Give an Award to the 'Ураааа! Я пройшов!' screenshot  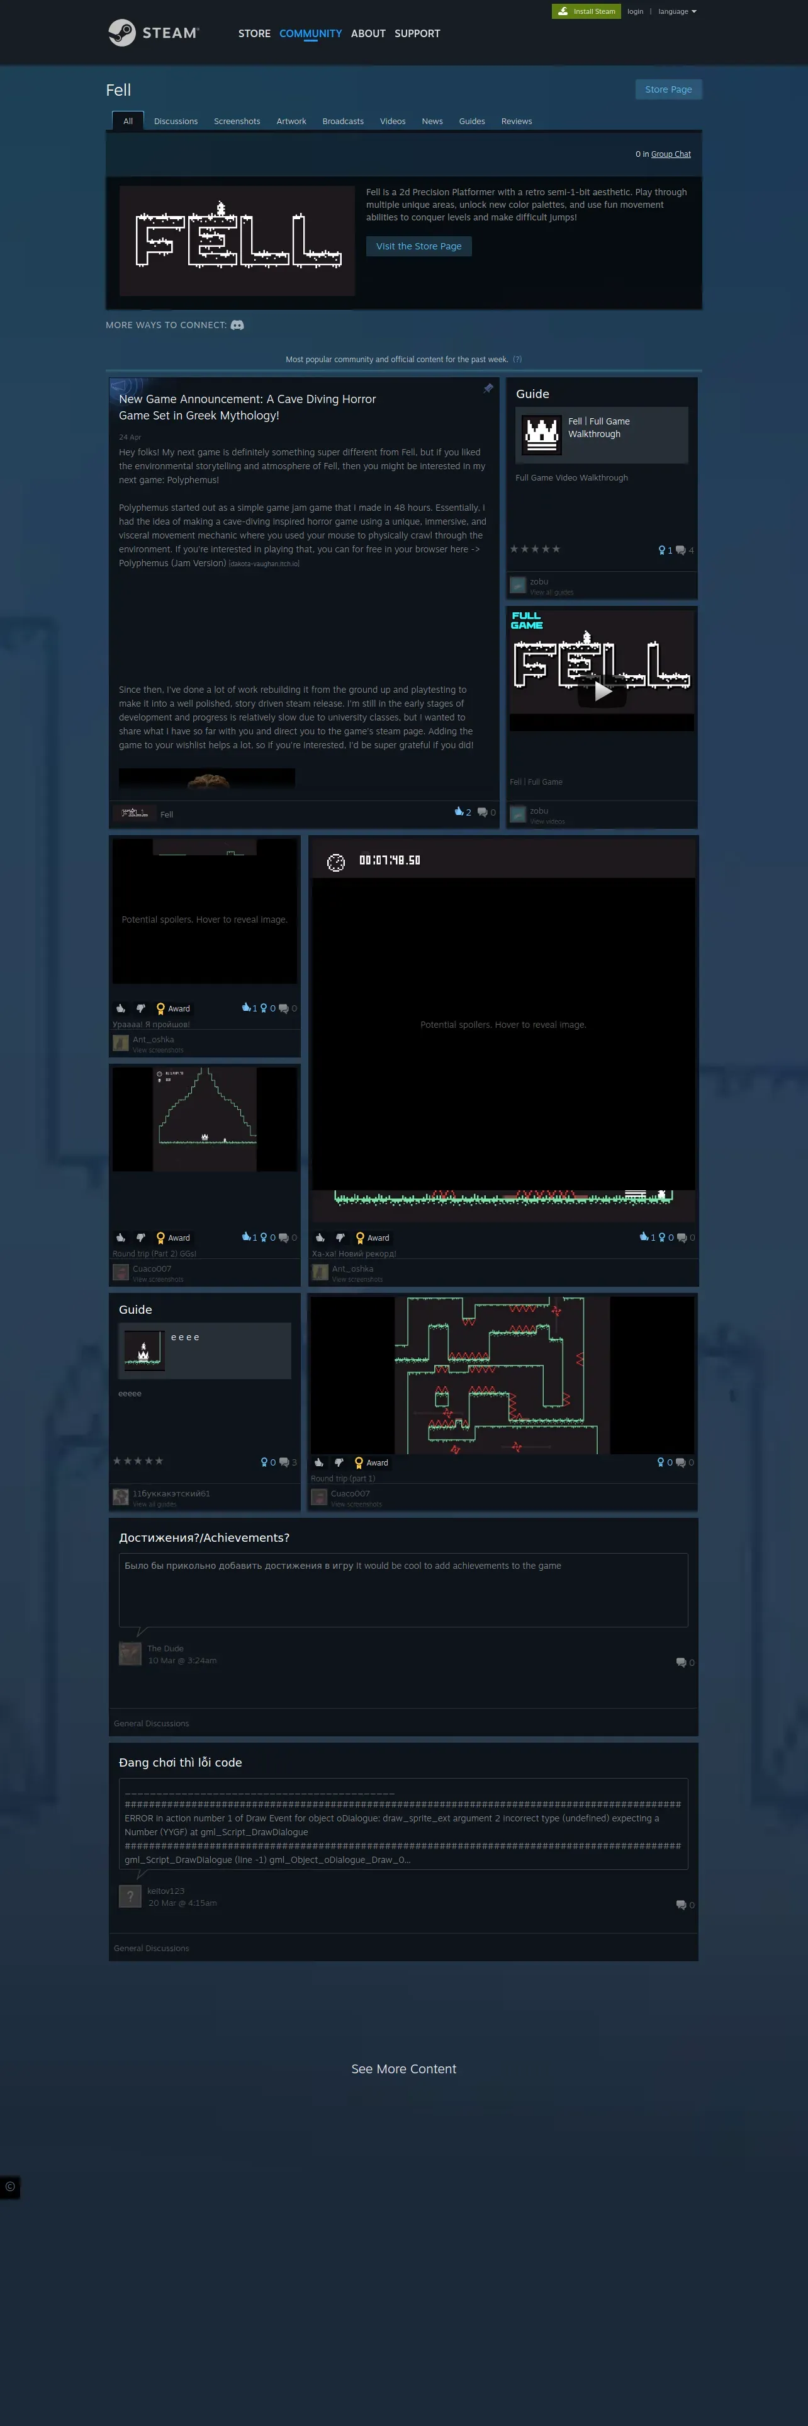pyautogui.click(x=173, y=1009)
